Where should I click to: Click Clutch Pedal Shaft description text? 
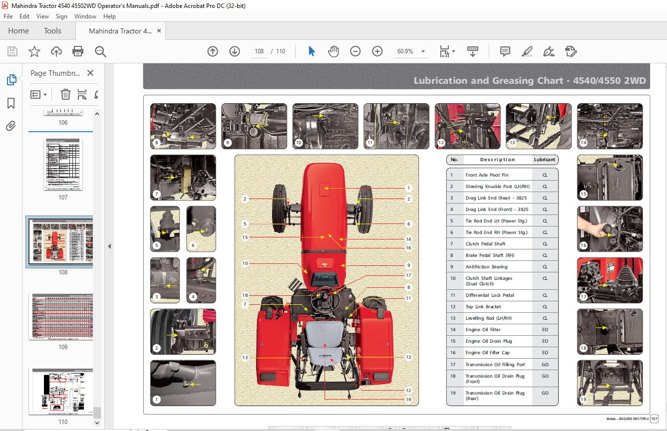click(x=485, y=244)
